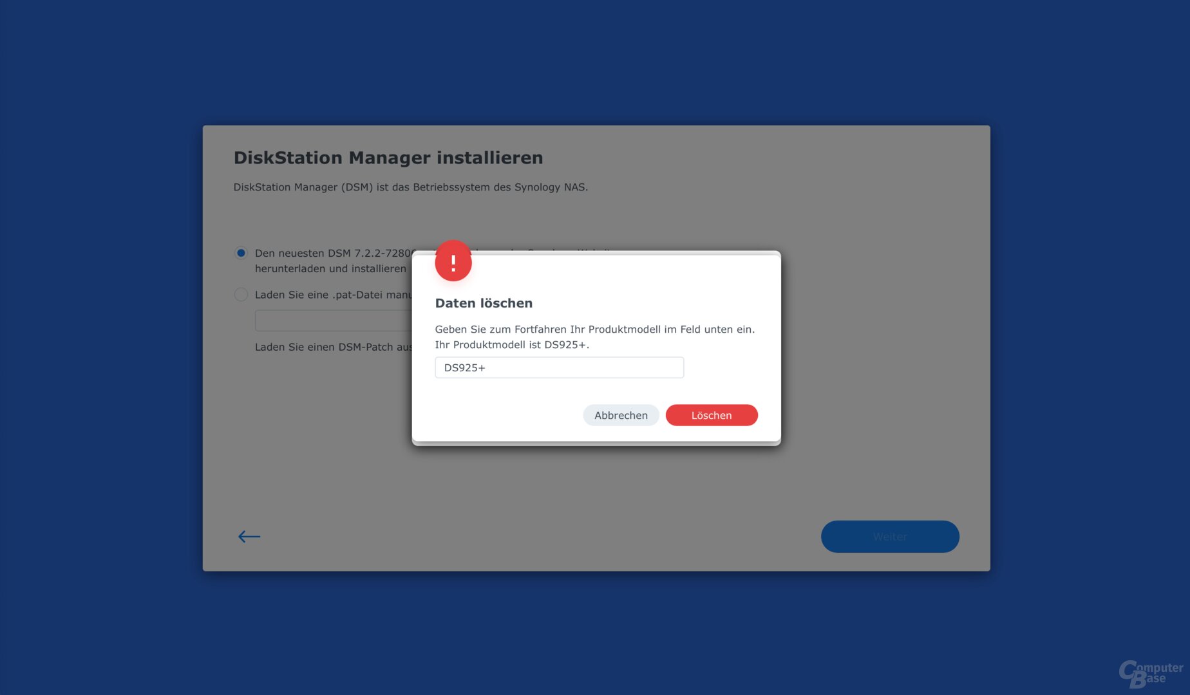Confirm deletion with the red Löschen button
The image size is (1190, 695).
(712, 415)
